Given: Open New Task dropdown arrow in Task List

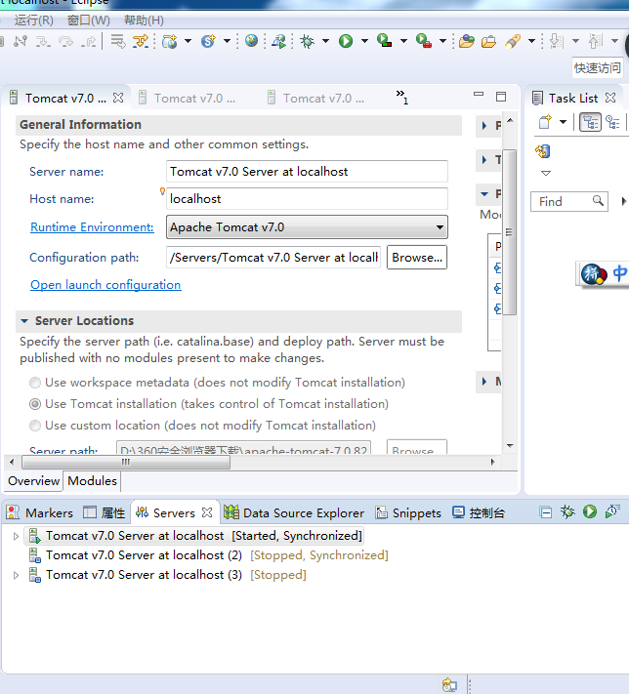Looking at the screenshot, I should 563,122.
